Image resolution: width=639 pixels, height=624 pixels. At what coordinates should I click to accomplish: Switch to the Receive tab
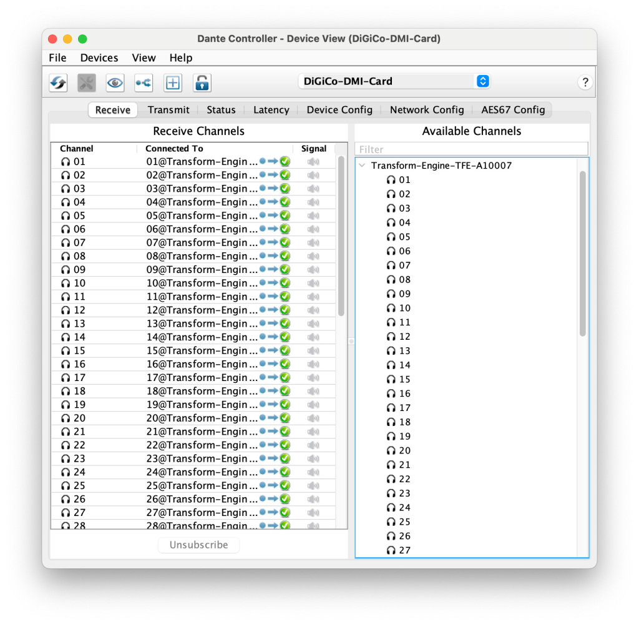(x=113, y=110)
